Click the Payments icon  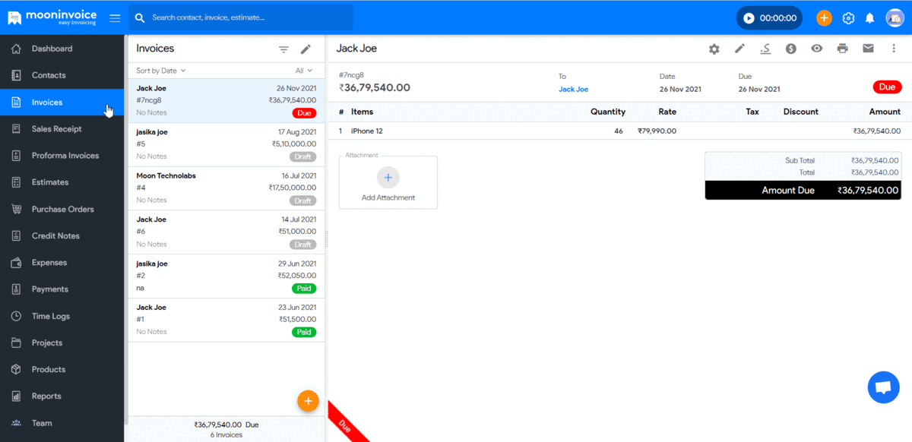[x=17, y=289]
